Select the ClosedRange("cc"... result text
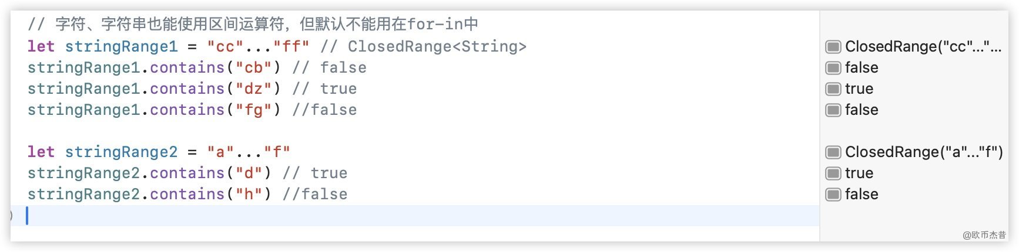 coord(923,47)
